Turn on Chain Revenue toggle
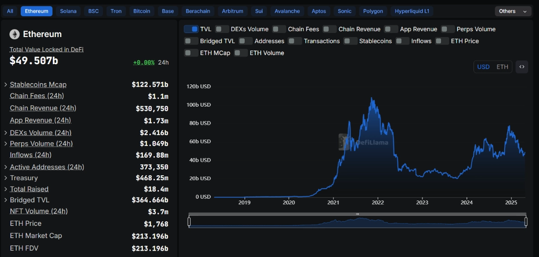539x257 pixels. (330, 29)
